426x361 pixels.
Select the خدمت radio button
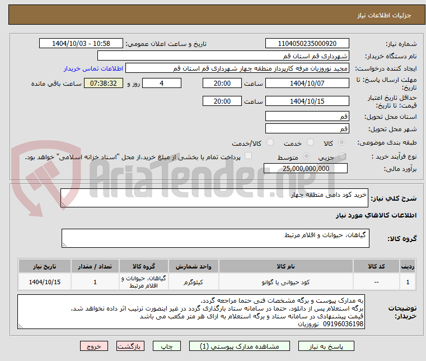[310, 142]
